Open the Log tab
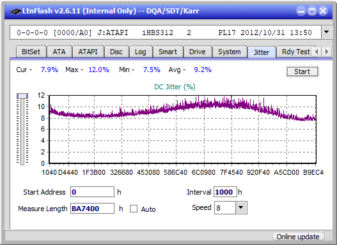This screenshot has height=245, width=337. click(140, 52)
